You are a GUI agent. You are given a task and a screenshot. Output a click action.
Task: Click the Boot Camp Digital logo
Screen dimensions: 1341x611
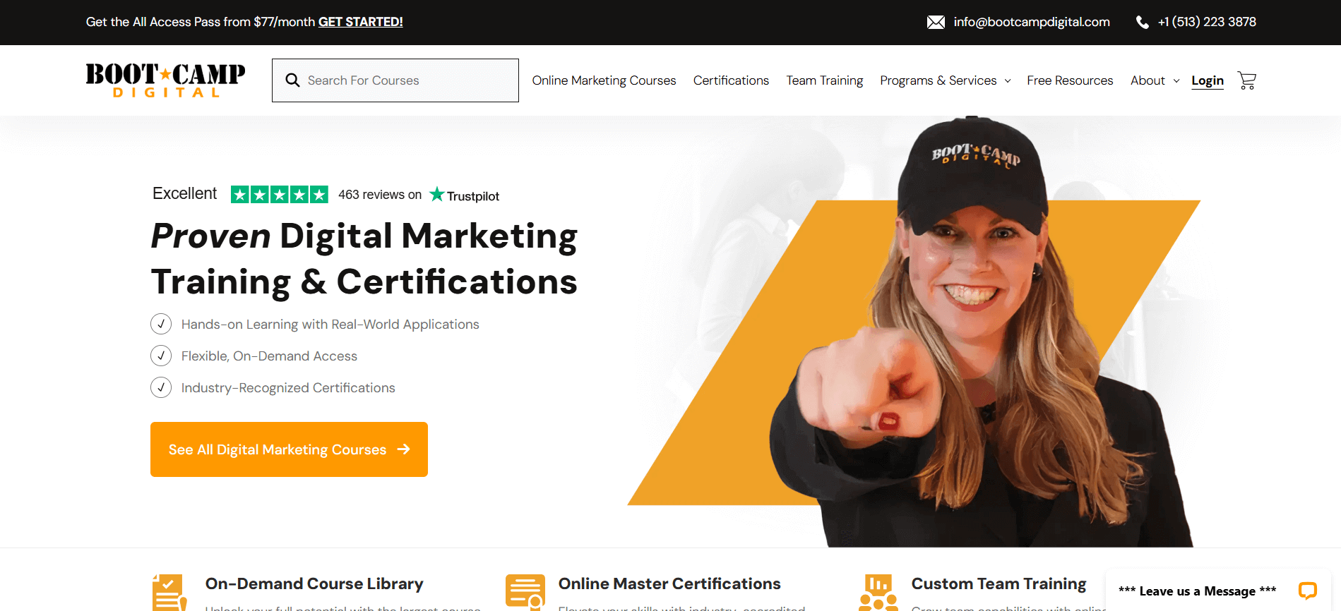click(165, 80)
